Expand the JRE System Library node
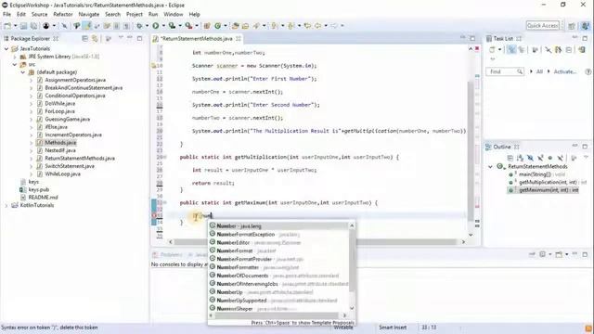 click(15, 57)
